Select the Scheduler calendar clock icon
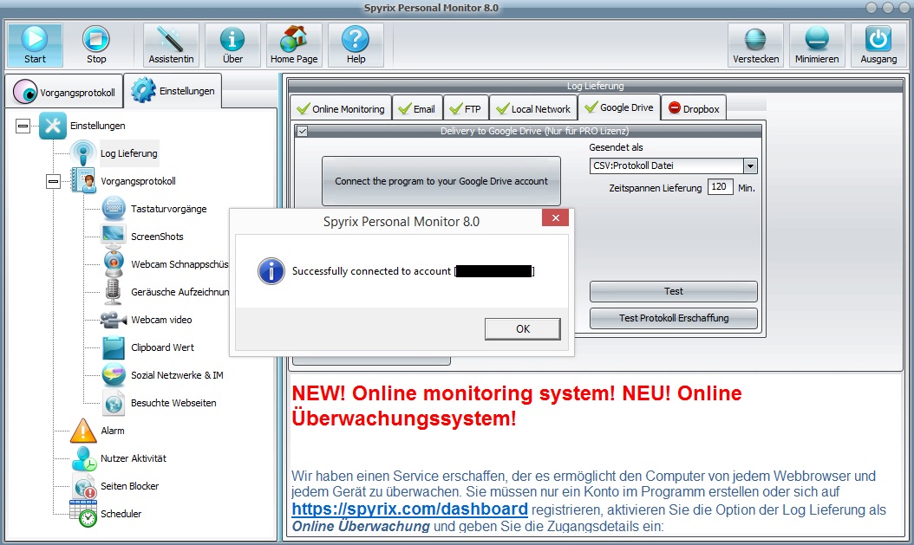 [82, 514]
